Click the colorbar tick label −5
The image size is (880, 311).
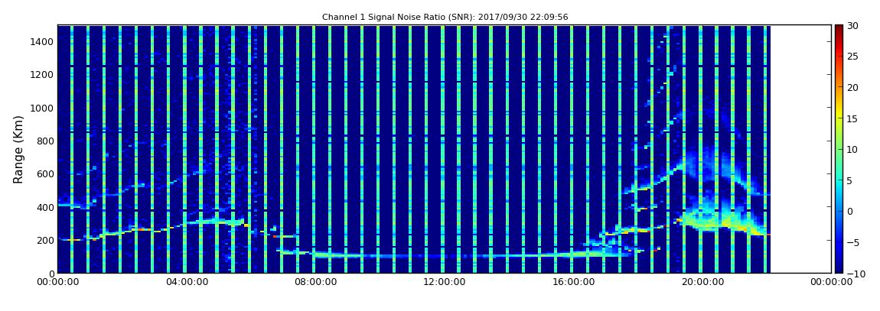853,243
